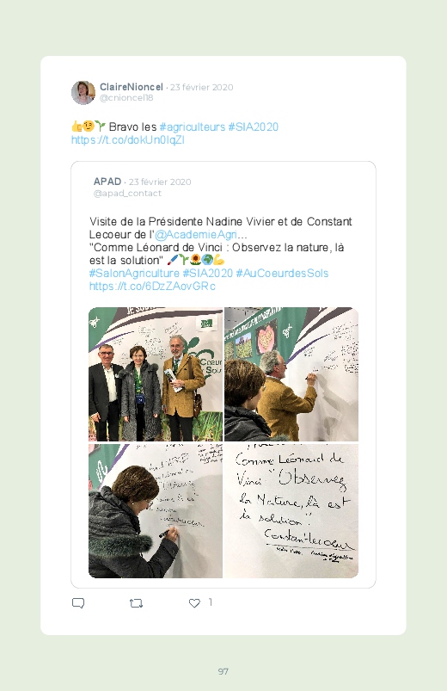Open ClaireNioncel profile avatar
Viewport: 447px width, 691px height.
[83, 93]
